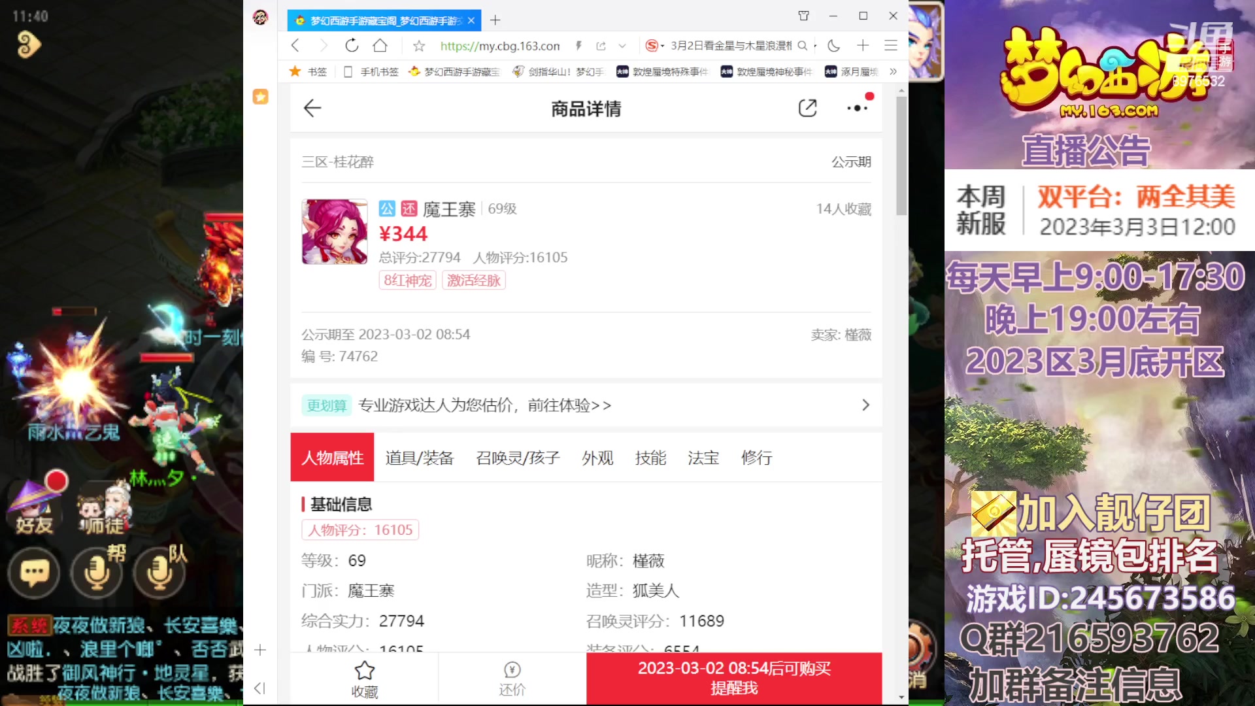
Task: Click the scrollbar up arrow
Action: (x=901, y=90)
